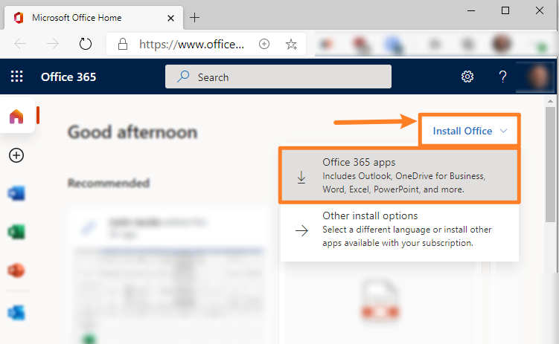The image size is (559, 344).
Task: Click the scrollbar up arrow
Action: coord(551,101)
